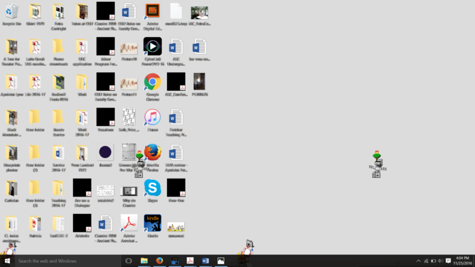Launch Google Chrome from the desktop

(152, 82)
